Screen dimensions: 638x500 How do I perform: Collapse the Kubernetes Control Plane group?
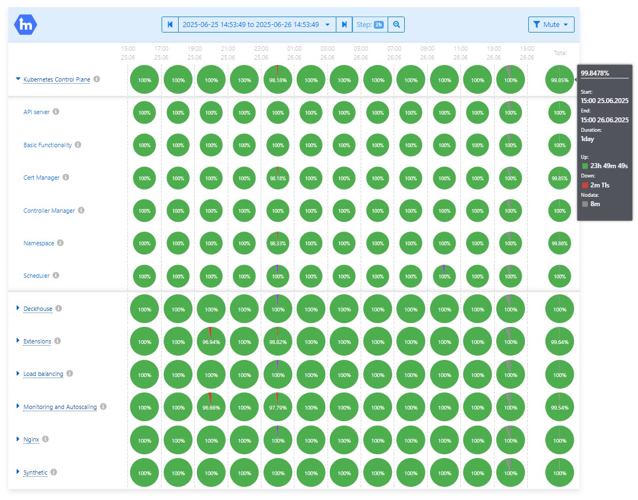click(18, 79)
